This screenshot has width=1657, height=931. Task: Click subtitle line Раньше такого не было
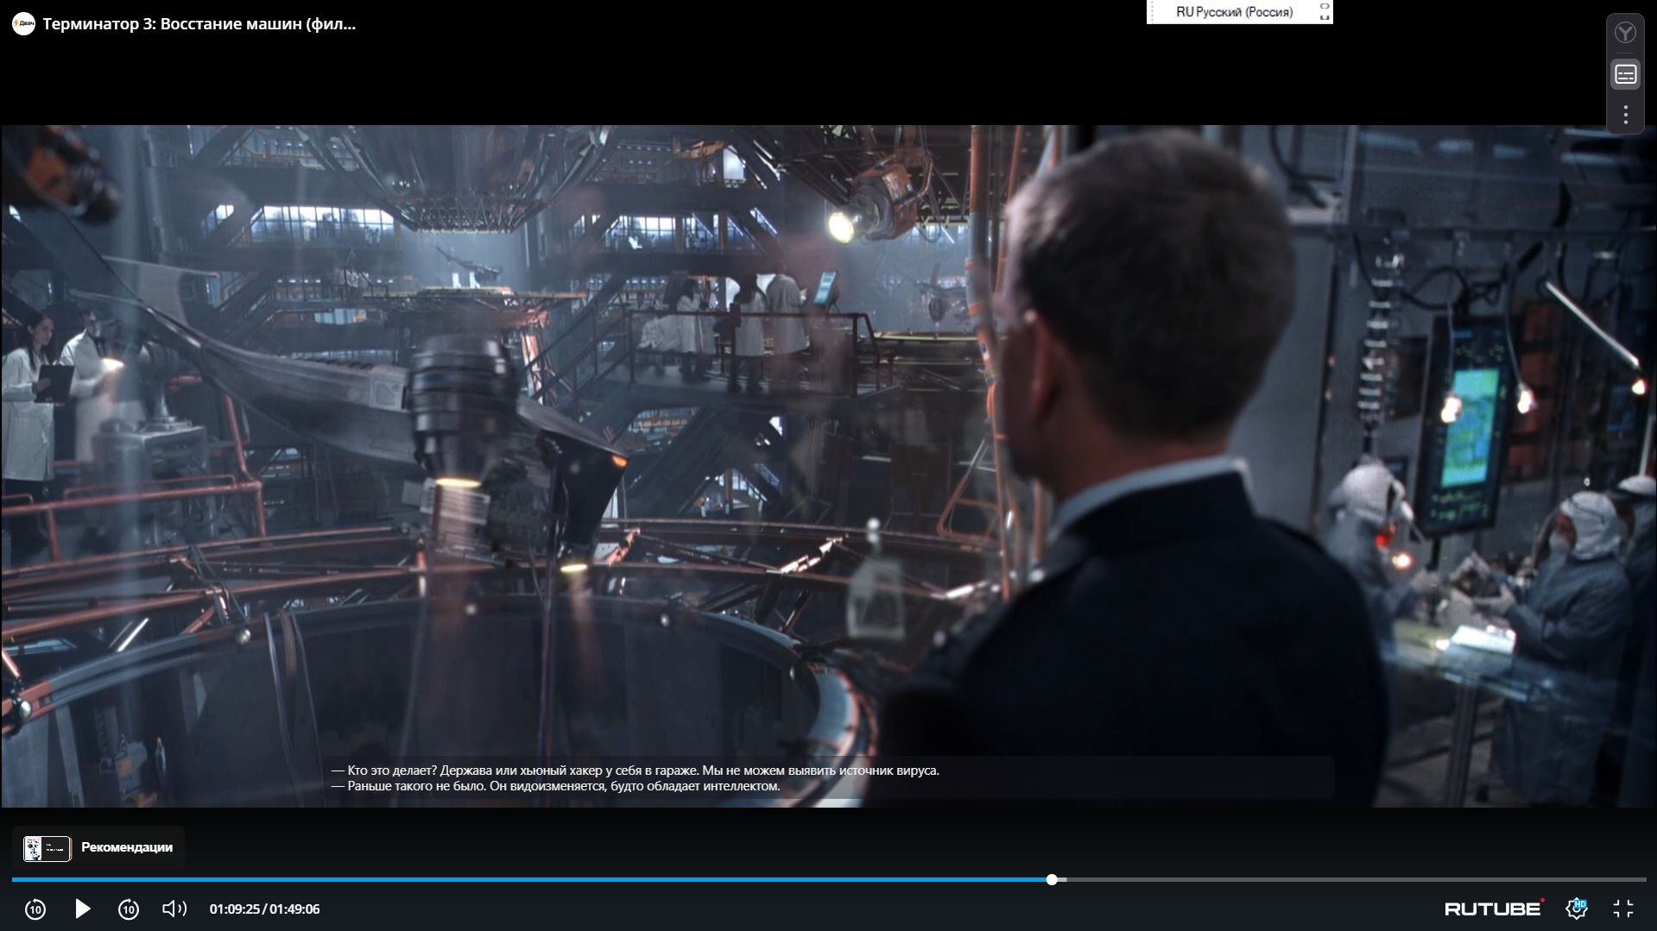point(556,786)
